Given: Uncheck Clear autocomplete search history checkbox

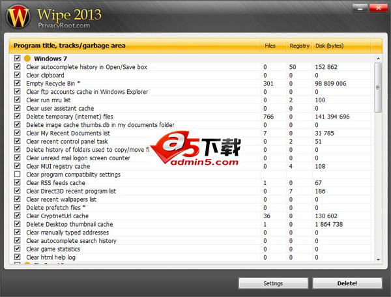Looking at the screenshot, I should point(17,240).
